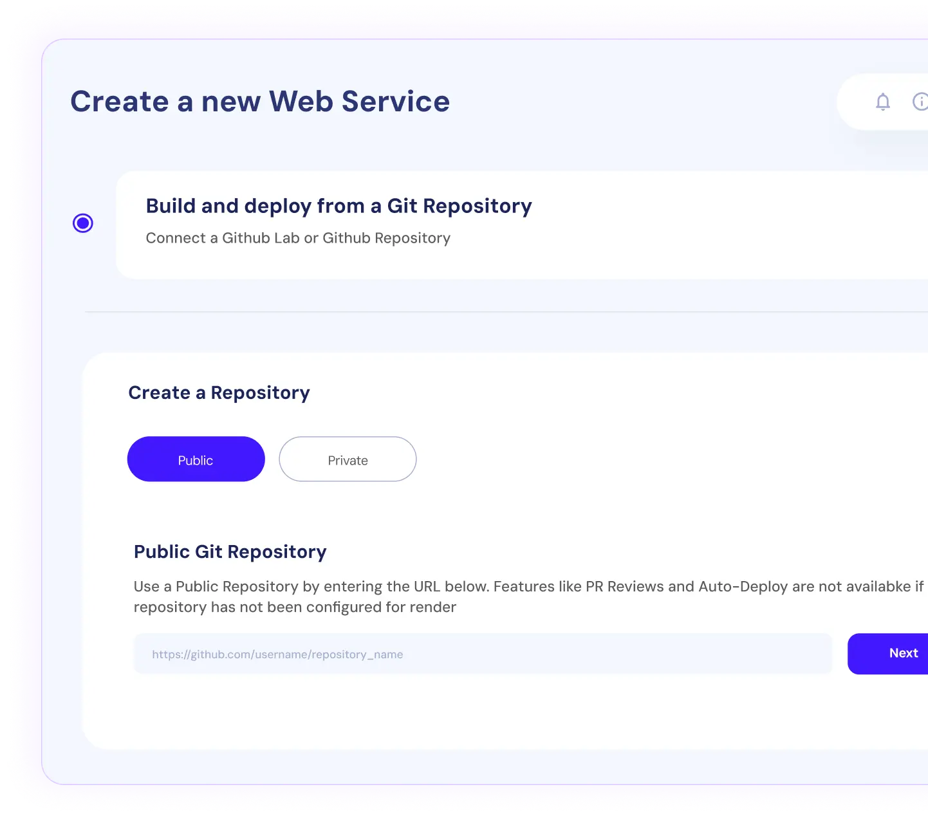Choose the Public repository option
Viewport: 928px width, 814px height.
click(x=196, y=459)
